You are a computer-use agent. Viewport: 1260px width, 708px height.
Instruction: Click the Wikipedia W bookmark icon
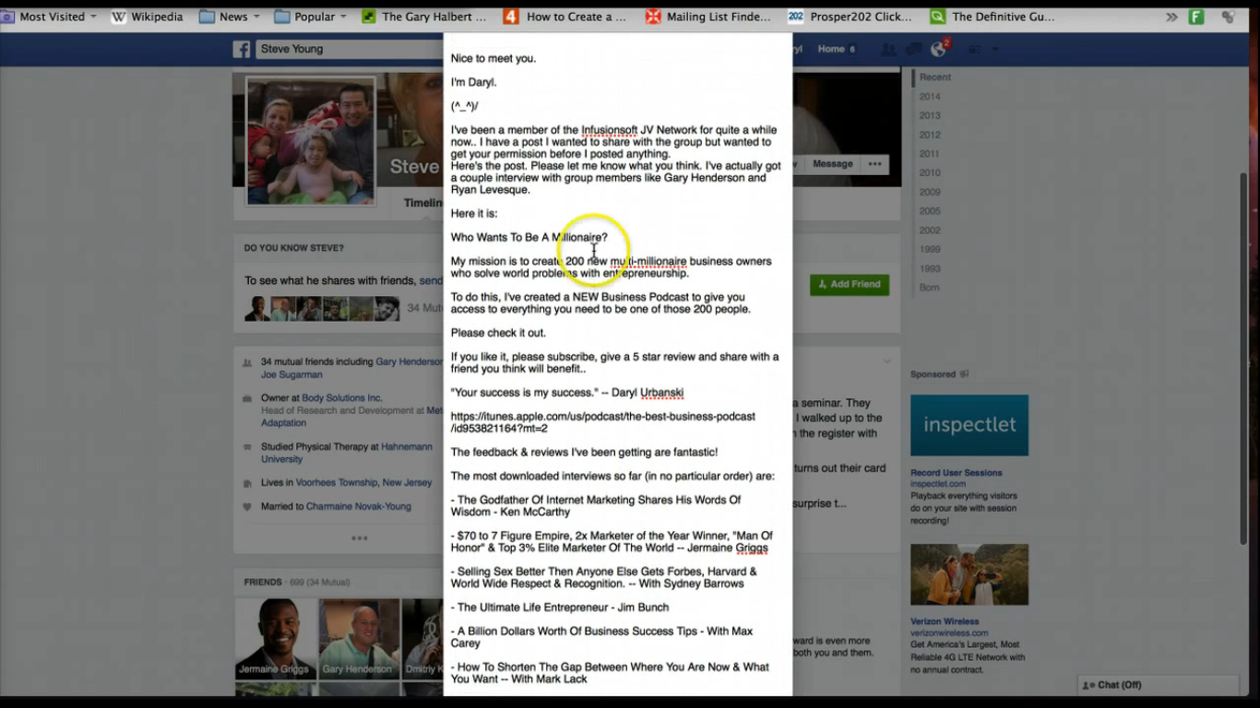[x=119, y=17]
